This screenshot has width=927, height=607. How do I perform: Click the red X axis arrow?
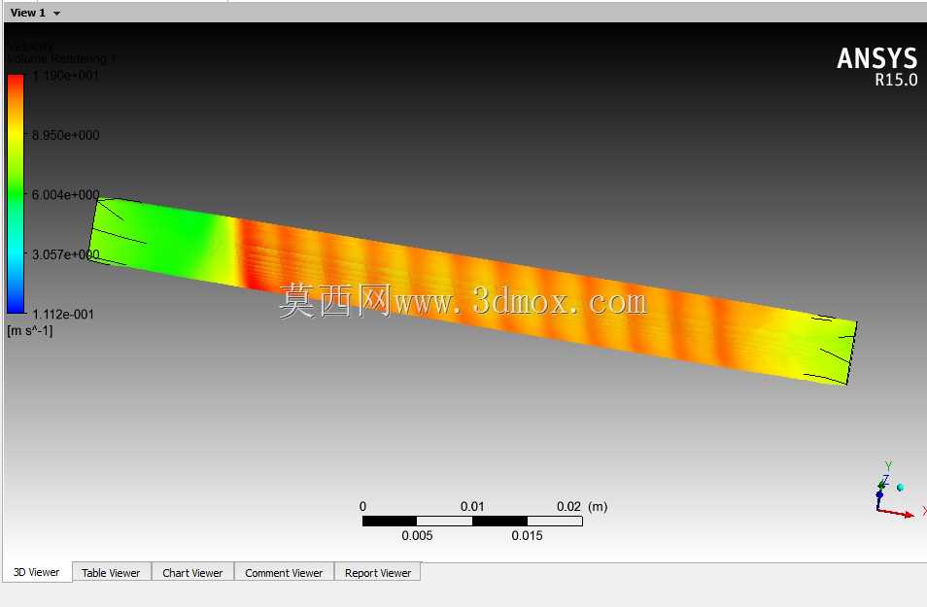tap(897, 513)
